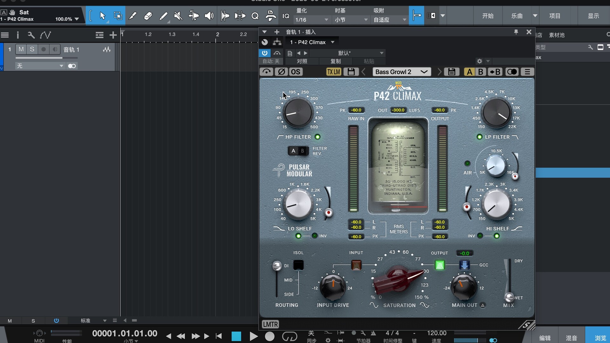Toggle the LP Filter enable LED
The height and width of the screenshot is (343, 610).
click(479, 137)
